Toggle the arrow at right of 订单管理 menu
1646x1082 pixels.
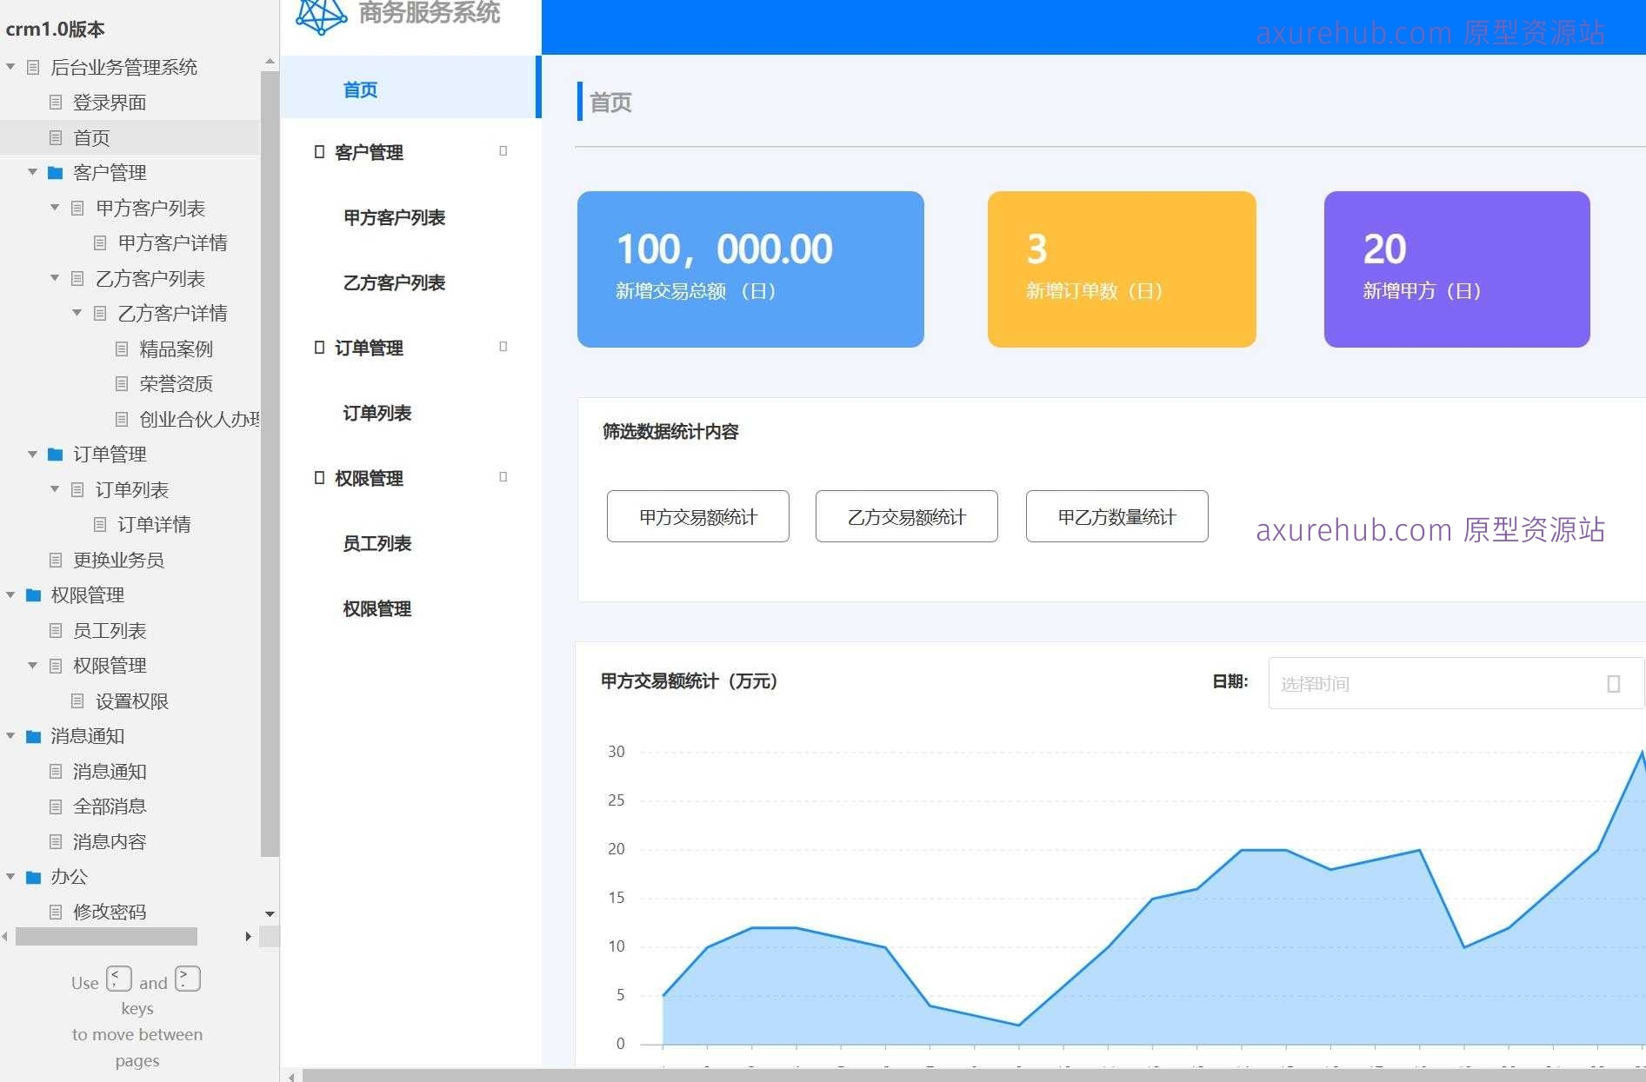[x=503, y=347]
